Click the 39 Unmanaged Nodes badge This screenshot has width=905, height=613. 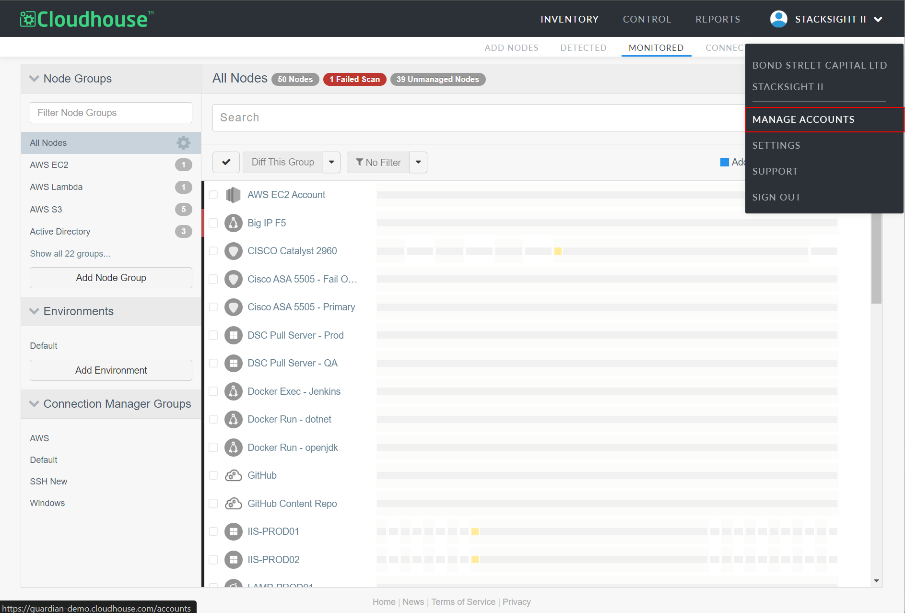[438, 79]
